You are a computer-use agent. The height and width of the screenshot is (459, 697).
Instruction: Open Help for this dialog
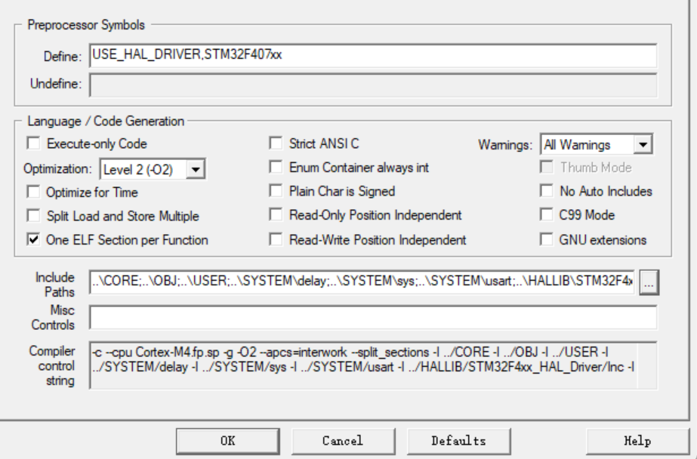click(x=631, y=440)
